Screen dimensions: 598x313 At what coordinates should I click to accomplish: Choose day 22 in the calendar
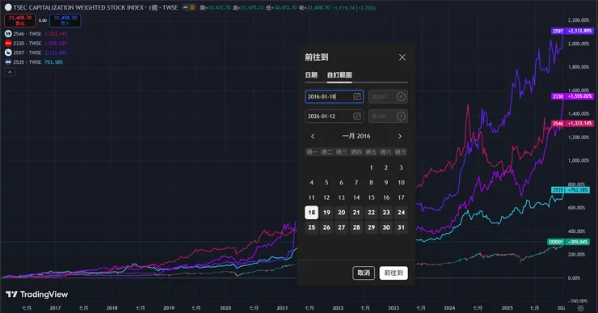(371, 212)
